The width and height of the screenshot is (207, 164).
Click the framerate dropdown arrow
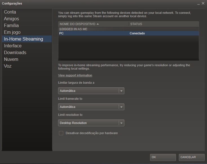121,107
